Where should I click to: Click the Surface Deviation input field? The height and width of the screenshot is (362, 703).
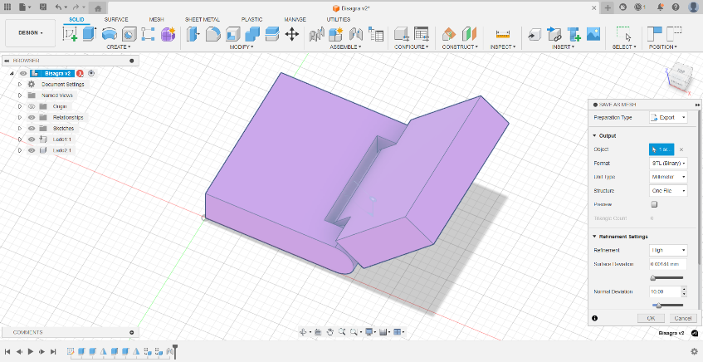668,264
